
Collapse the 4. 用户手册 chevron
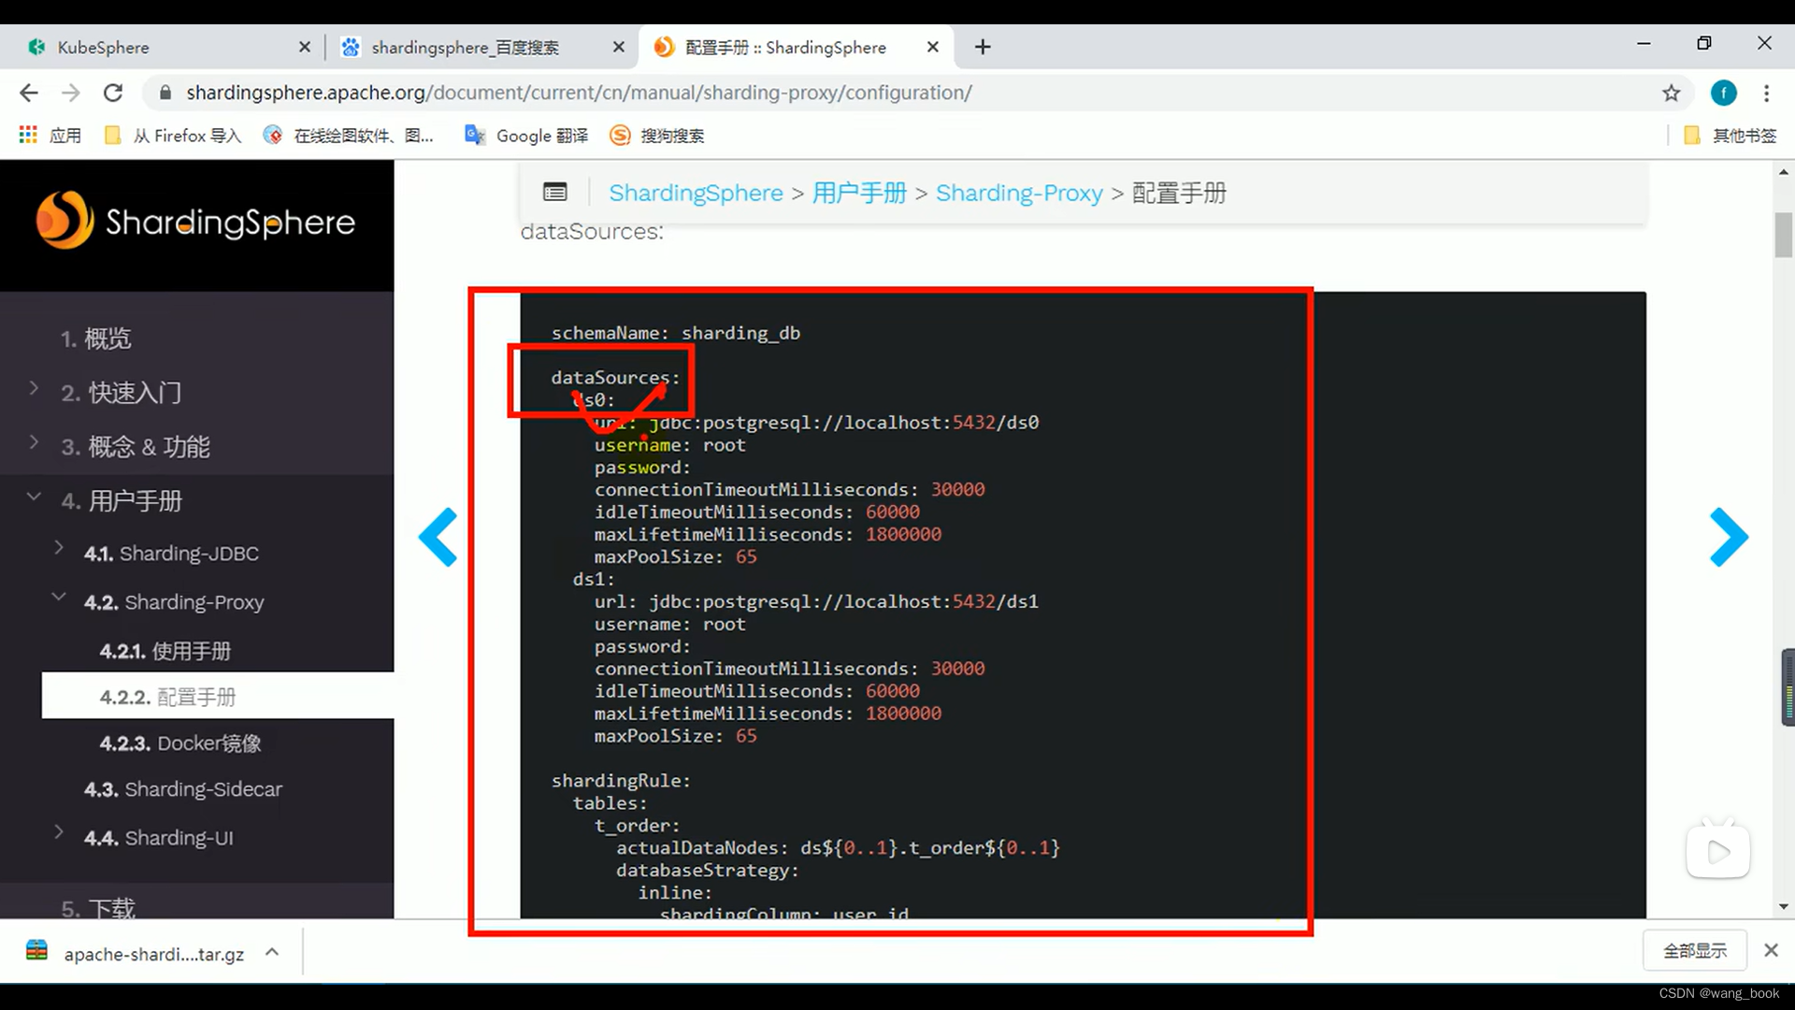coord(34,497)
